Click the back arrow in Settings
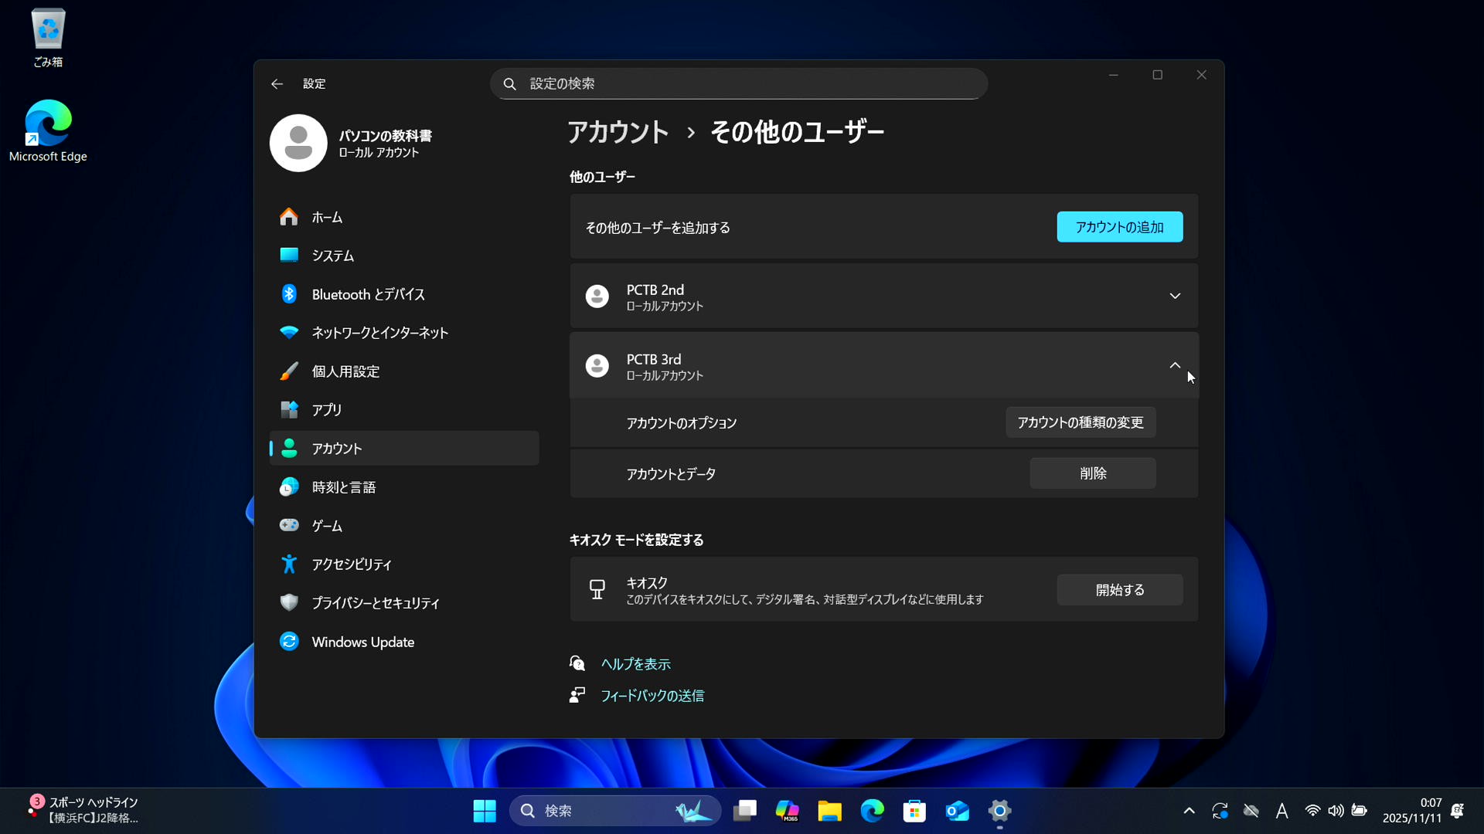1484x834 pixels. [277, 83]
